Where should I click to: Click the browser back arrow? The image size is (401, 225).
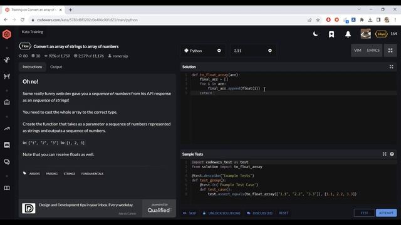(x=6, y=19)
